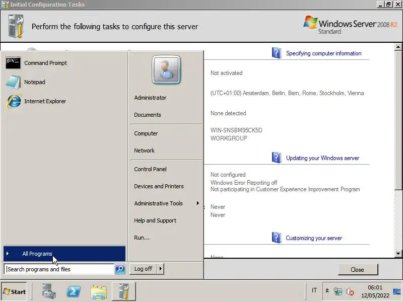Select the 'Not activated' status text

[x=226, y=73]
